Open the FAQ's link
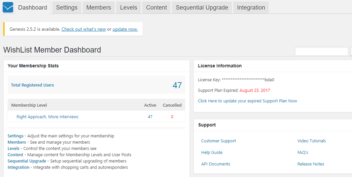Screen dimensions: 352x177 pyautogui.click(x=303, y=153)
